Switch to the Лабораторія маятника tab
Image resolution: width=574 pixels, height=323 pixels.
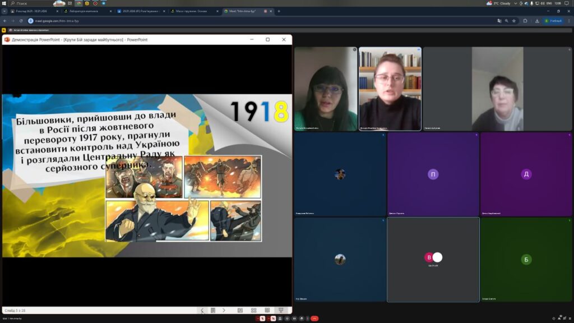87,11
